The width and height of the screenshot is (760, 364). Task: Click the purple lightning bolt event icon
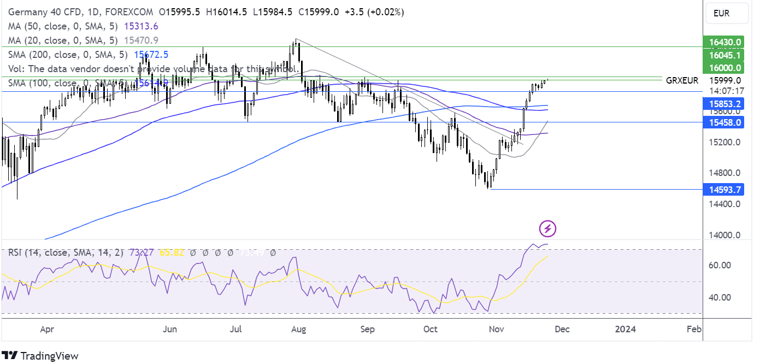(x=547, y=228)
